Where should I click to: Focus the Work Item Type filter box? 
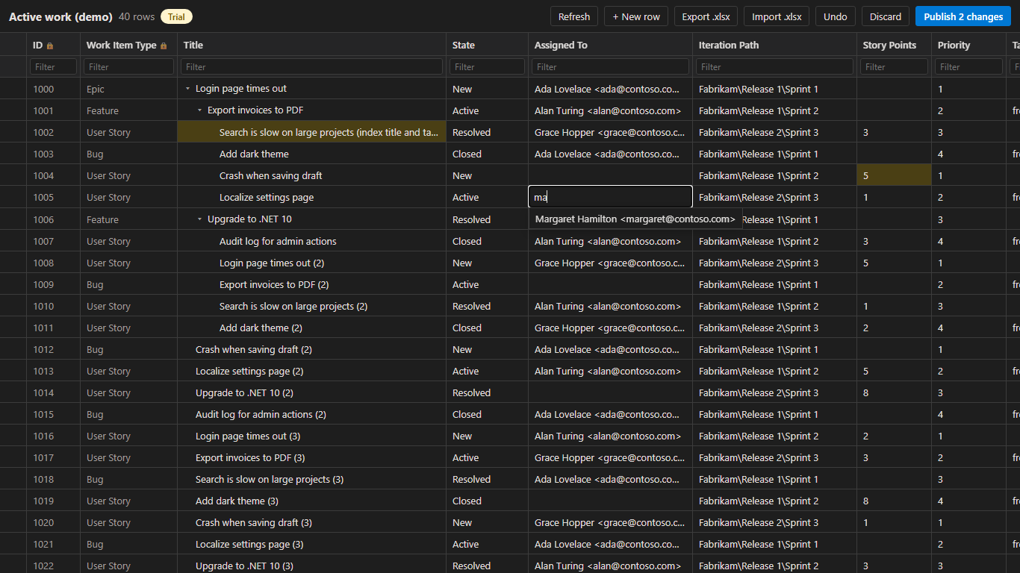click(129, 66)
